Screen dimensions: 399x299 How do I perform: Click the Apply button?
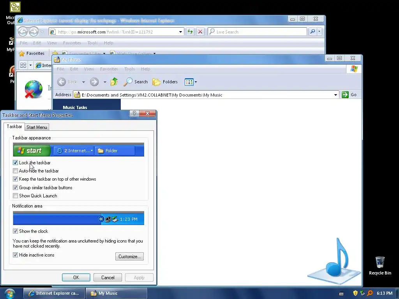(139, 277)
